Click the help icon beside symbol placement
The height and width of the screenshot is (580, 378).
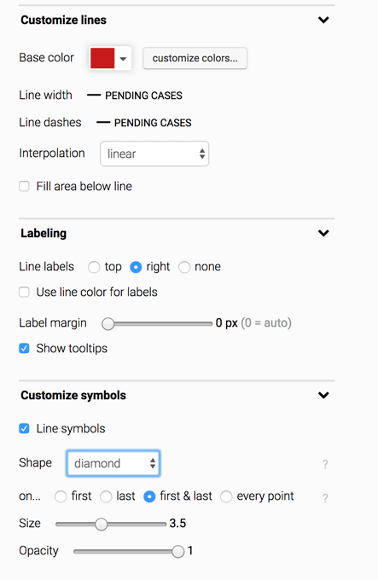pos(325,498)
